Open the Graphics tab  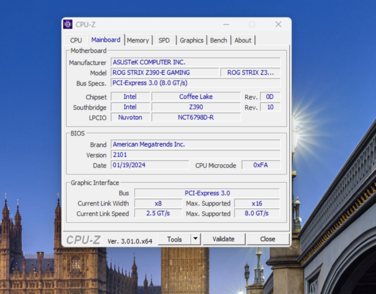click(192, 40)
